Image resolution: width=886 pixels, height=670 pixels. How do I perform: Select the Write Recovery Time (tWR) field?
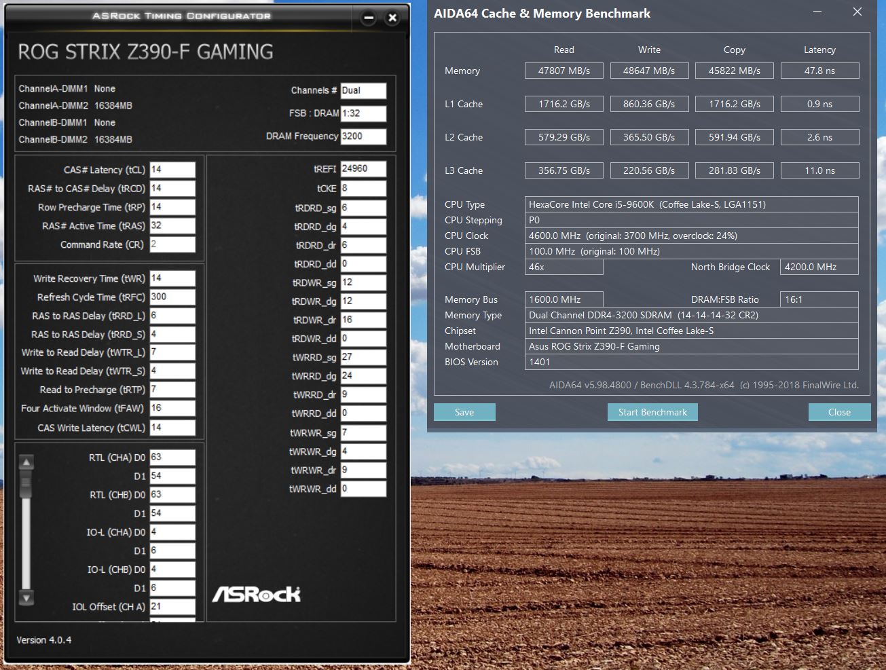point(172,278)
